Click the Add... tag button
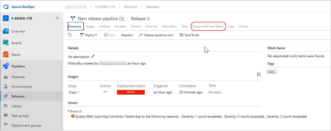 pos(272,72)
